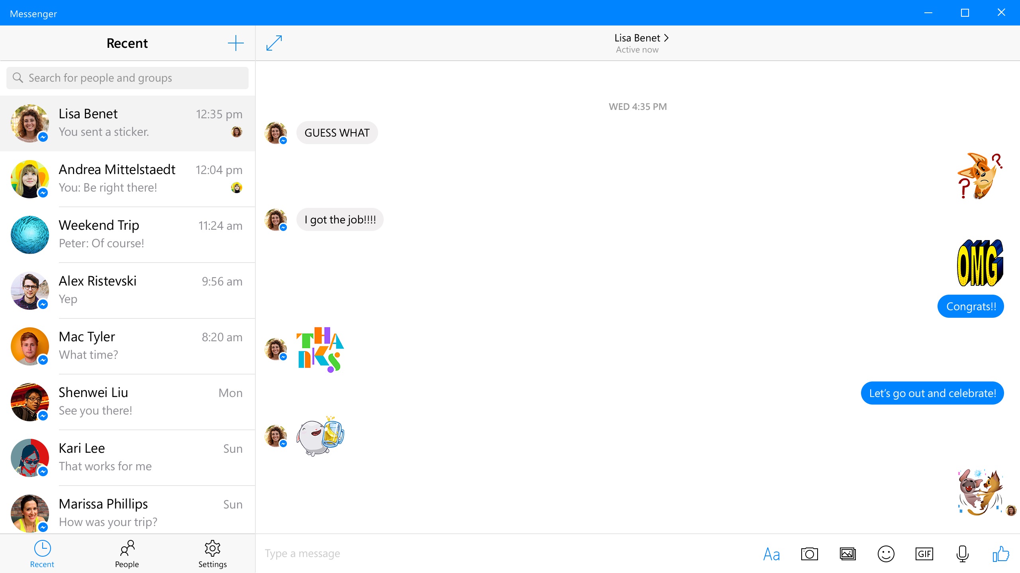
Task: Switch to the People tab
Action: (127, 553)
